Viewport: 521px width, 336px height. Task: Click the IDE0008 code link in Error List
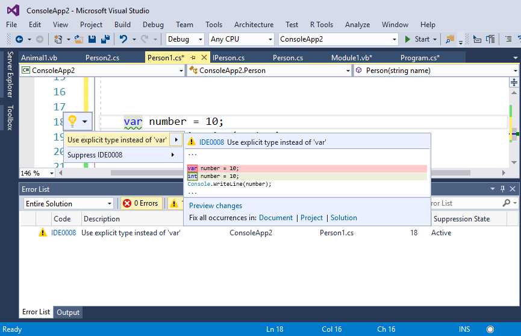click(63, 232)
